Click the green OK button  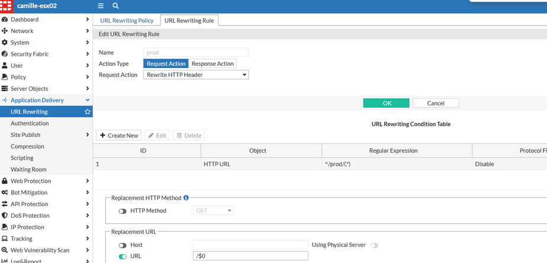click(386, 103)
